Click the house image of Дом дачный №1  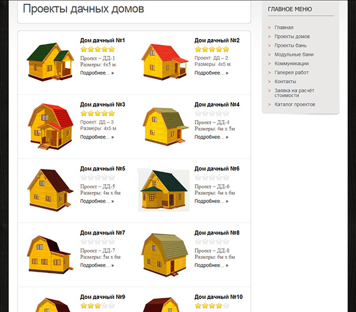coord(50,62)
